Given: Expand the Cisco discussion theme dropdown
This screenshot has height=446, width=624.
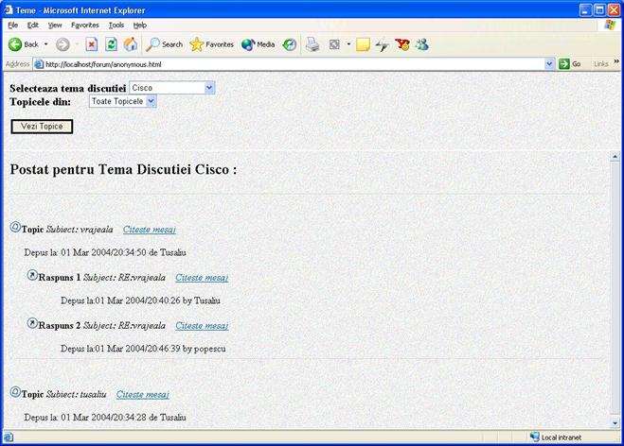Looking at the screenshot, I should click(209, 87).
